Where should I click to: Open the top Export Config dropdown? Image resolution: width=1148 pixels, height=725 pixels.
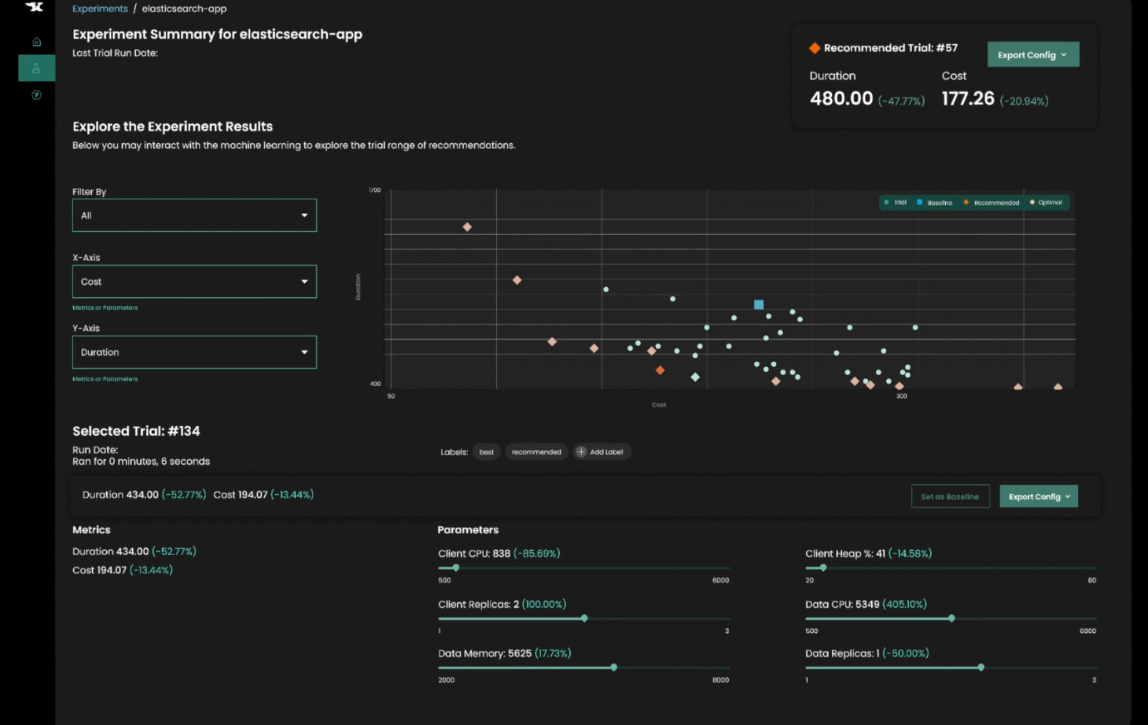pyautogui.click(x=1033, y=54)
